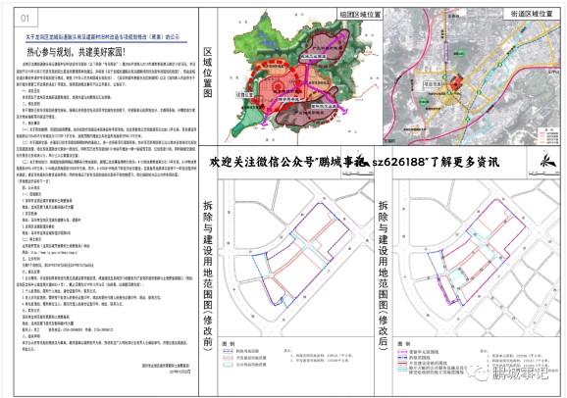Click the street map legend box

click(549, 136)
